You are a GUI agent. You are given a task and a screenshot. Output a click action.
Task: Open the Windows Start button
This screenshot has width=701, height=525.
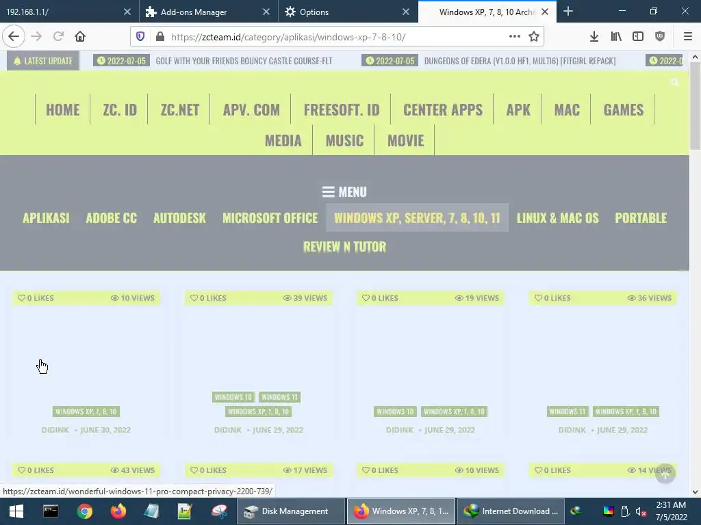click(x=16, y=511)
